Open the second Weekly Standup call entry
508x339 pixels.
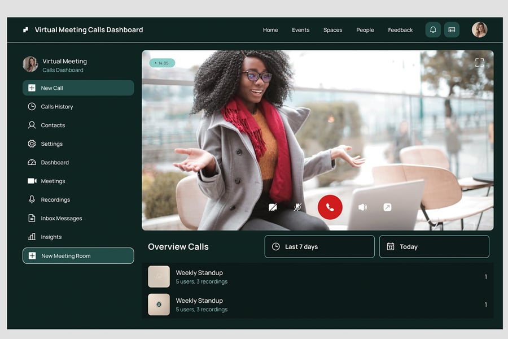pyautogui.click(x=199, y=305)
